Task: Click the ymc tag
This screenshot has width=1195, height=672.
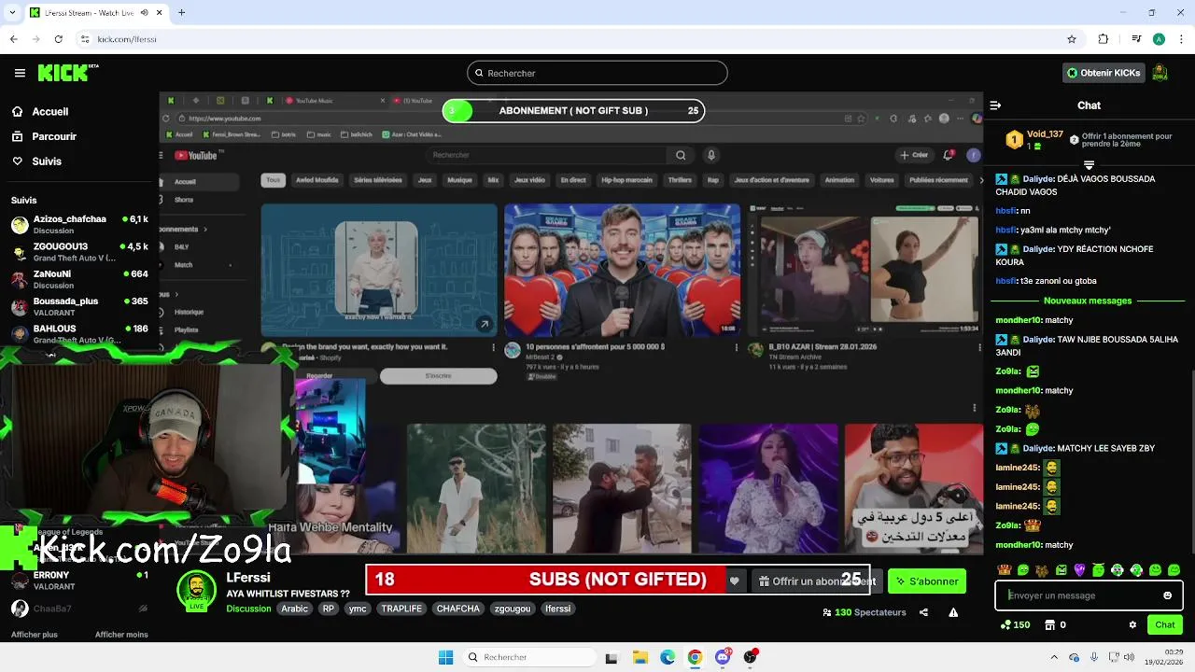Action: tap(358, 609)
